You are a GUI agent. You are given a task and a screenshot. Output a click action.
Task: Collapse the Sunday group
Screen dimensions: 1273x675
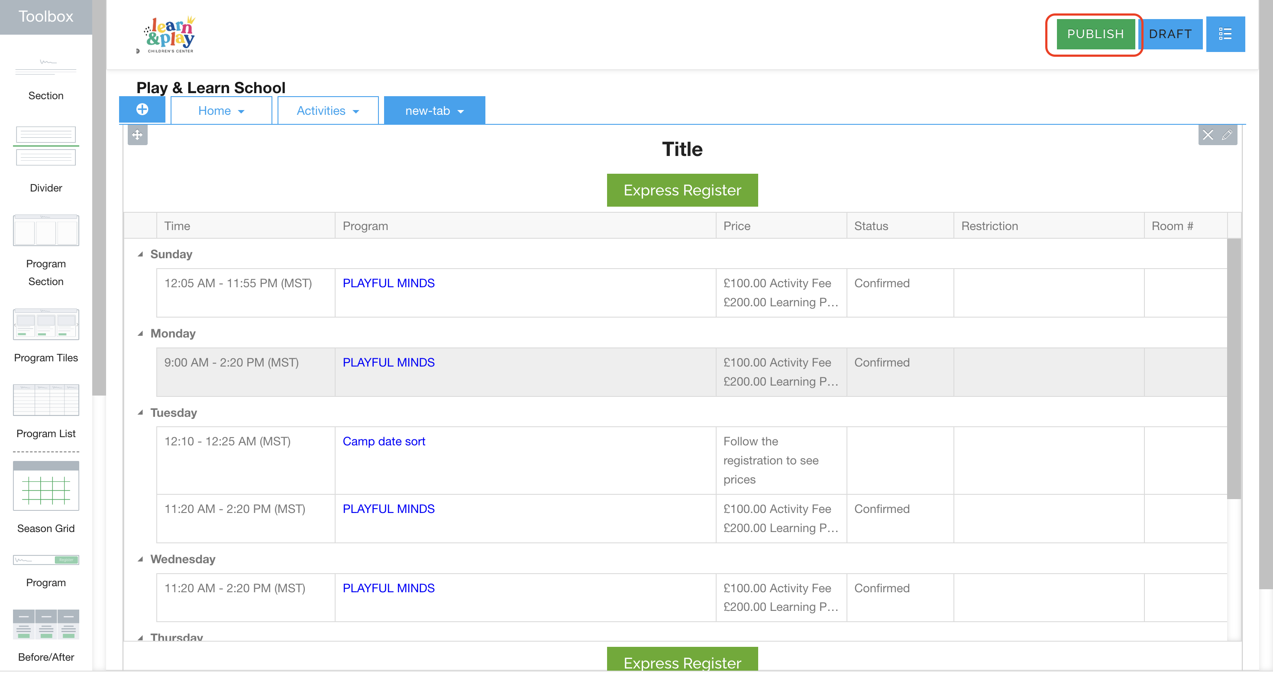tap(141, 255)
